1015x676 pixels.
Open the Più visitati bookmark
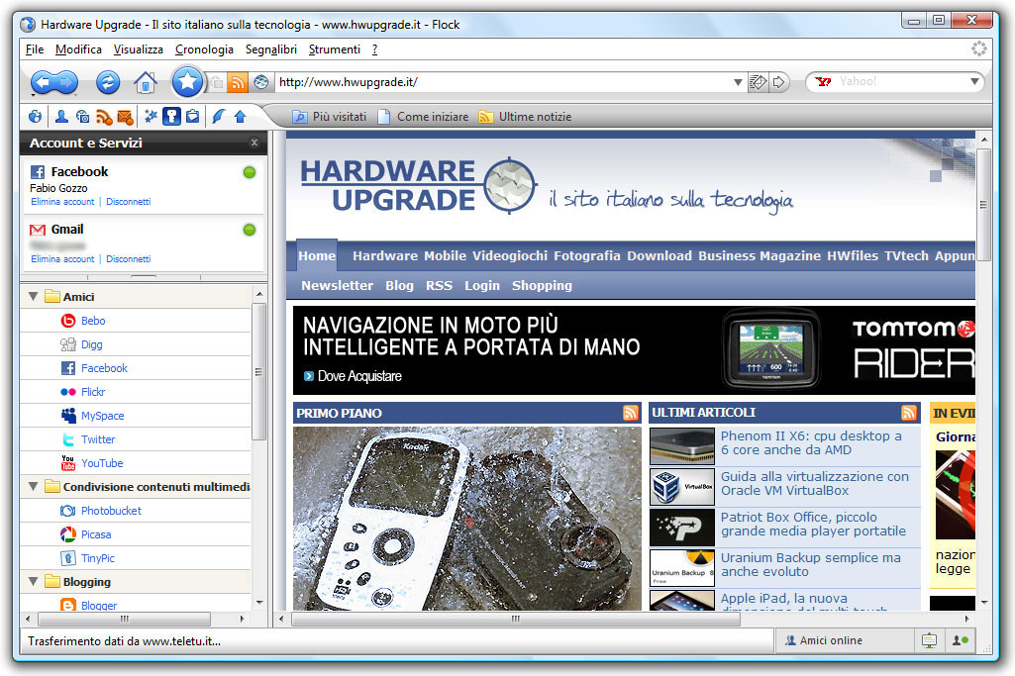click(x=330, y=117)
